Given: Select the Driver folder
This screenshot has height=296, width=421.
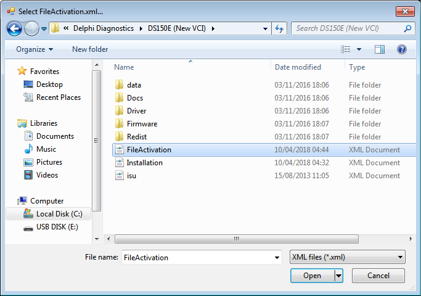Looking at the screenshot, I should tap(136, 111).
